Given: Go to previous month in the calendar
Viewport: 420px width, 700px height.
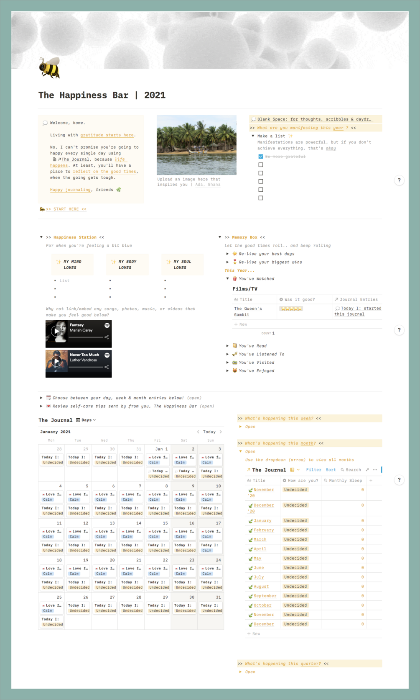Looking at the screenshot, I should click(198, 432).
